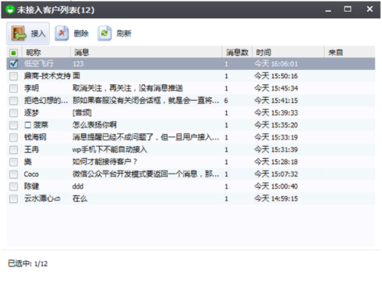382x286 pixels.
Task: Click the 接入 (accept) door icon
Action: 19,33
